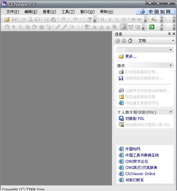Click the Paste toolbar icon
177x191 pixels.
(53, 19)
